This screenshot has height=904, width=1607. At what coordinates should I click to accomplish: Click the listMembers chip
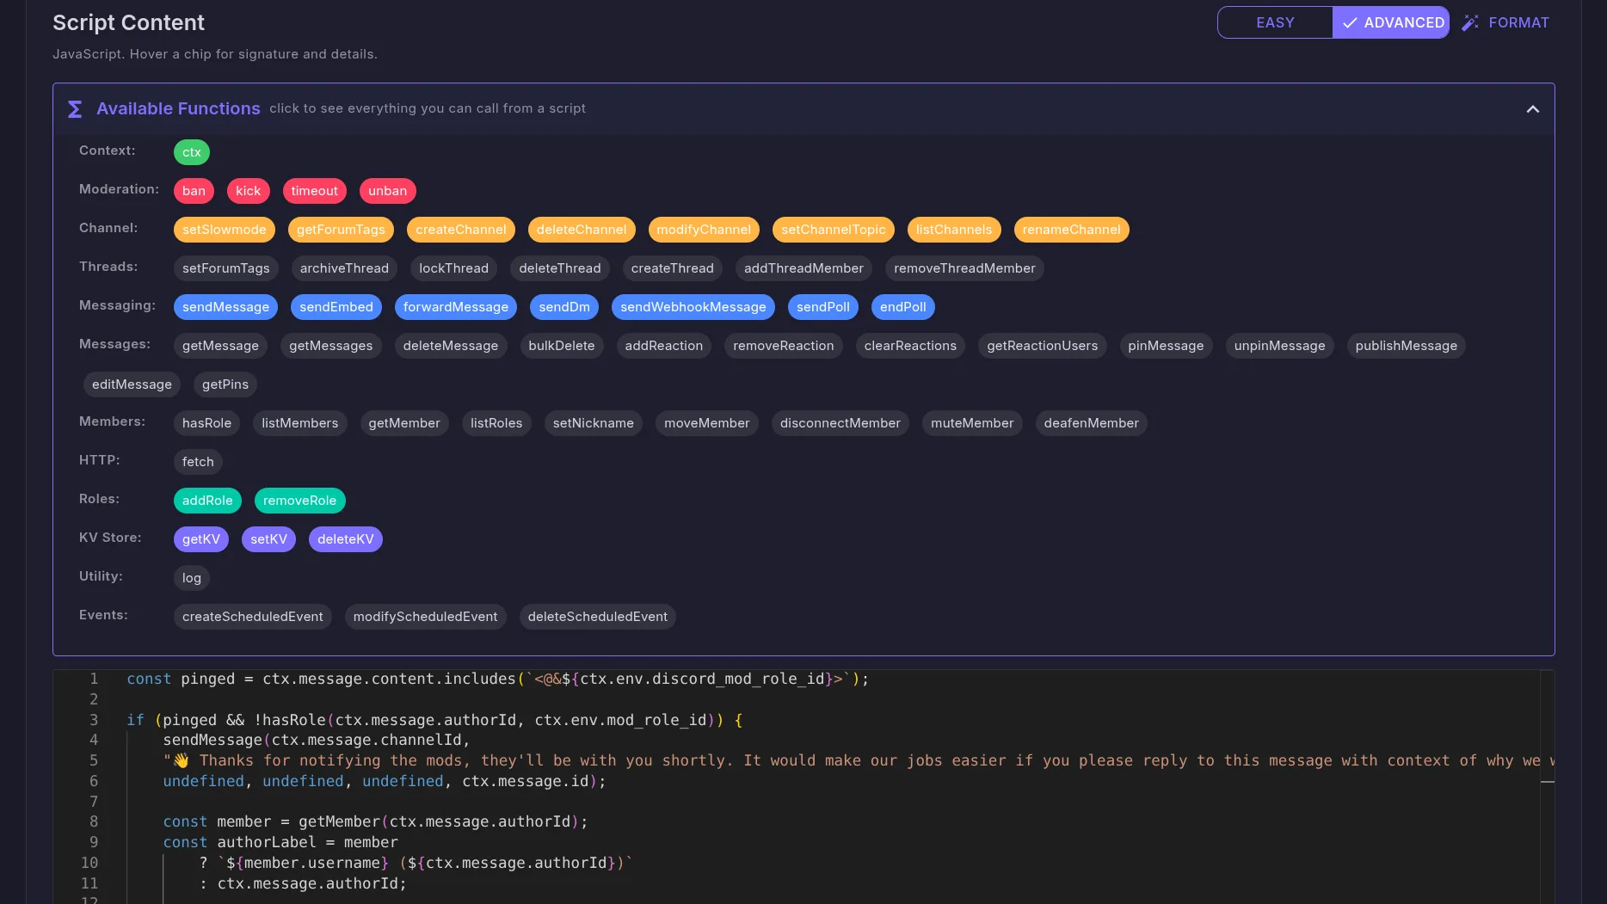300,423
